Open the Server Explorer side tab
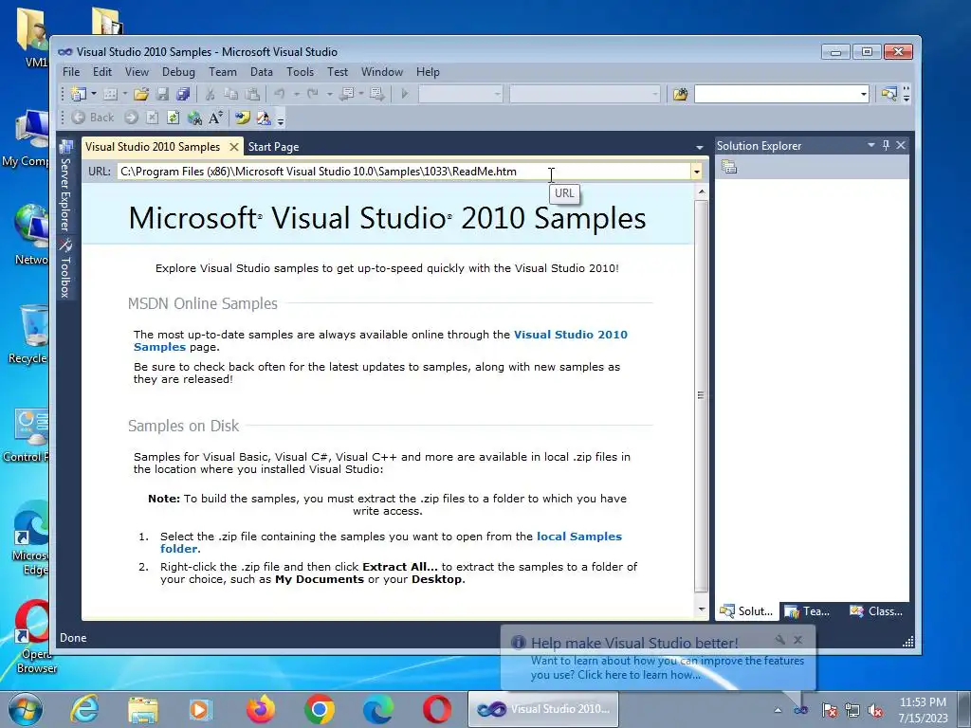971x728 pixels. point(65,187)
